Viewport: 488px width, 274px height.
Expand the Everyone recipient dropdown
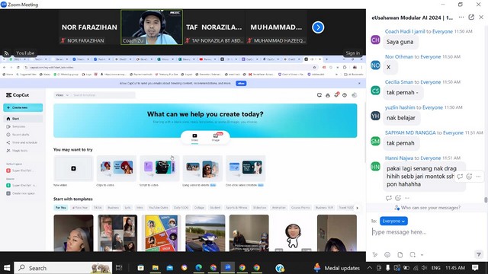pyautogui.click(x=393, y=221)
